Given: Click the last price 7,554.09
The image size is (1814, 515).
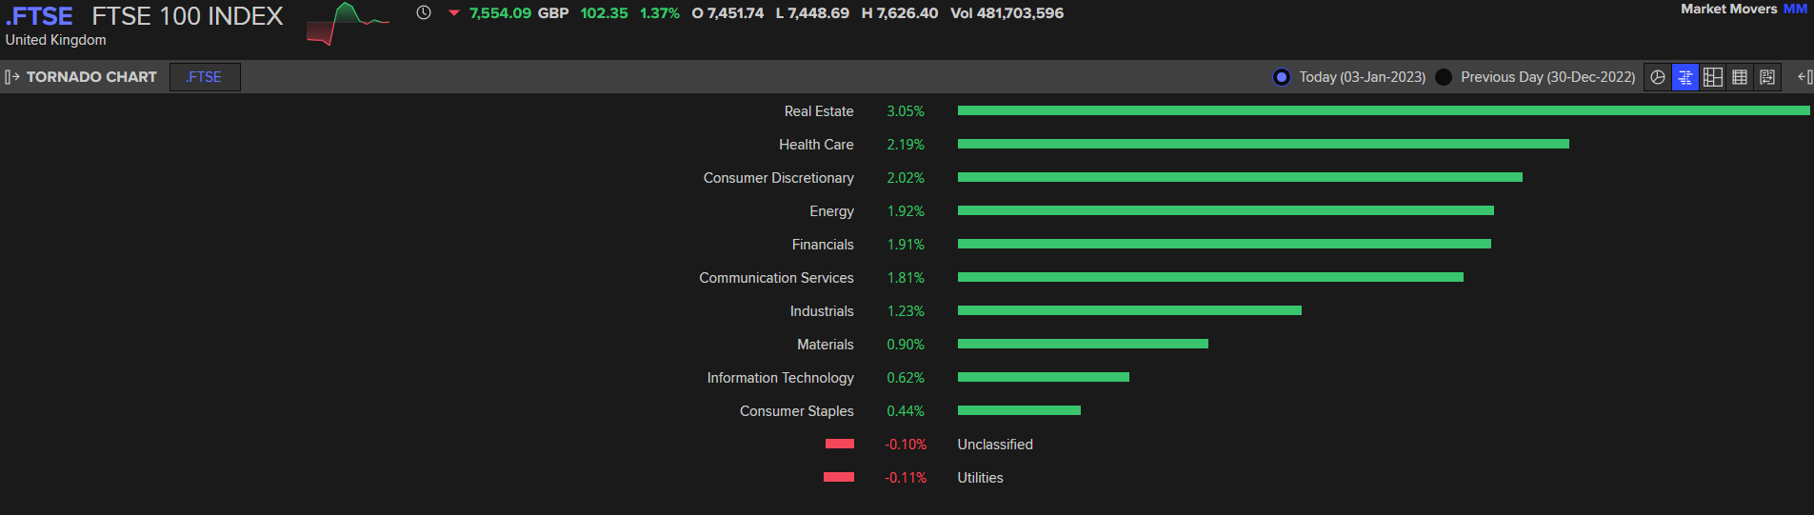Looking at the screenshot, I should pyautogui.click(x=500, y=13).
